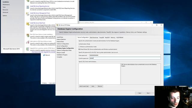The width and height of the screenshot is (192, 108).
Task: Select Install Rules step in setup sidebar
Action: point(60,37)
